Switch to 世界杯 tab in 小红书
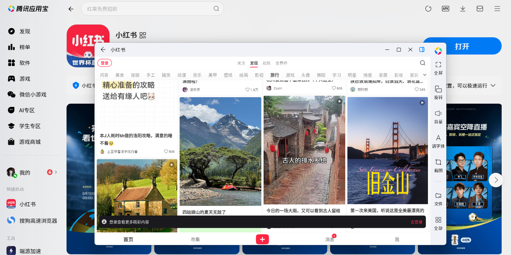Viewport: 511px width, 255px height. point(282,63)
